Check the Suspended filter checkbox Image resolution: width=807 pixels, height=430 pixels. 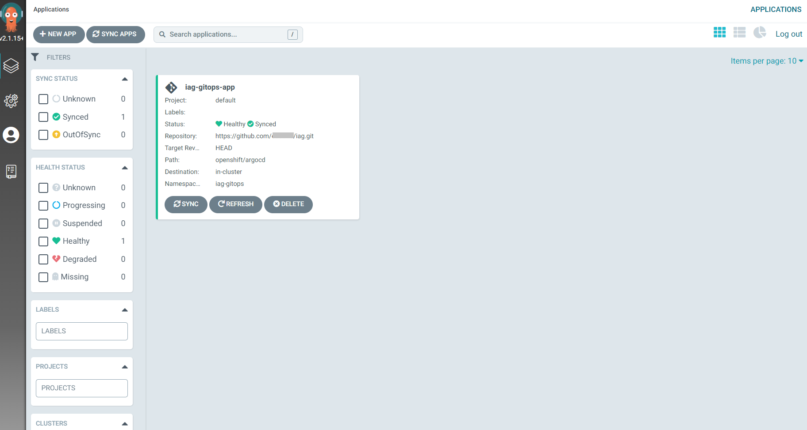tap(43, 223)
